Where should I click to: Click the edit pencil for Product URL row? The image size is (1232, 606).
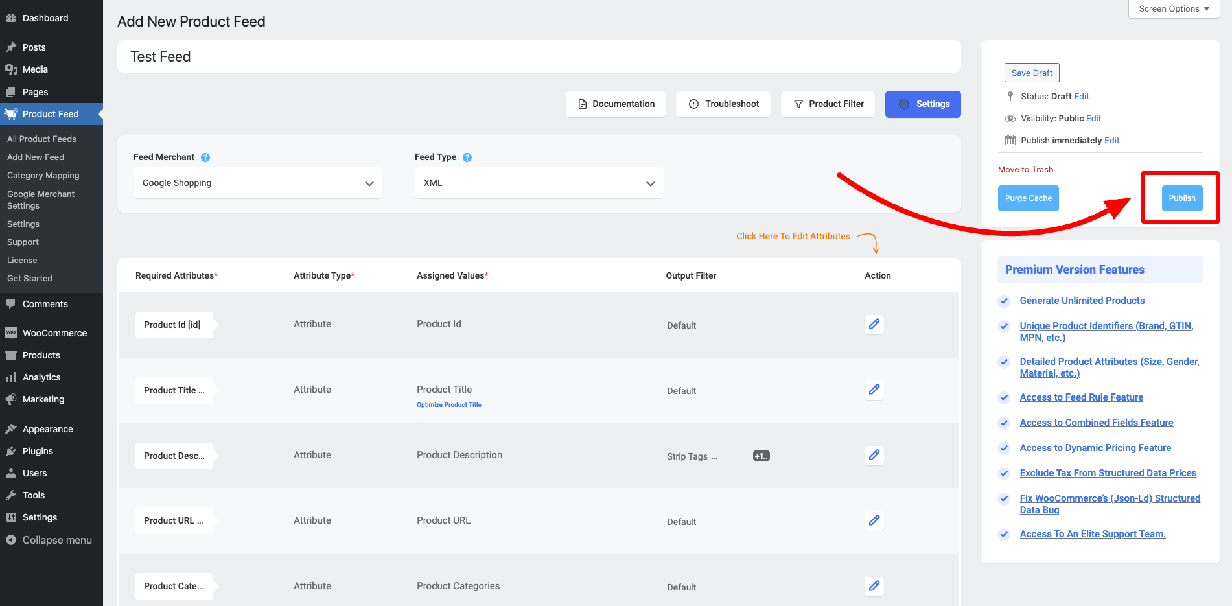tap(874, 520)
